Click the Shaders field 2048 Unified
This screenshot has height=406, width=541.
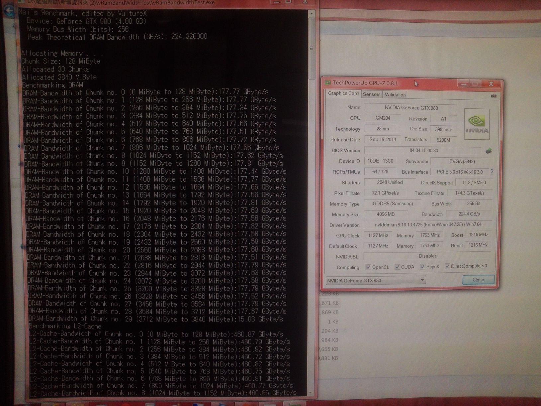point(390,182)
